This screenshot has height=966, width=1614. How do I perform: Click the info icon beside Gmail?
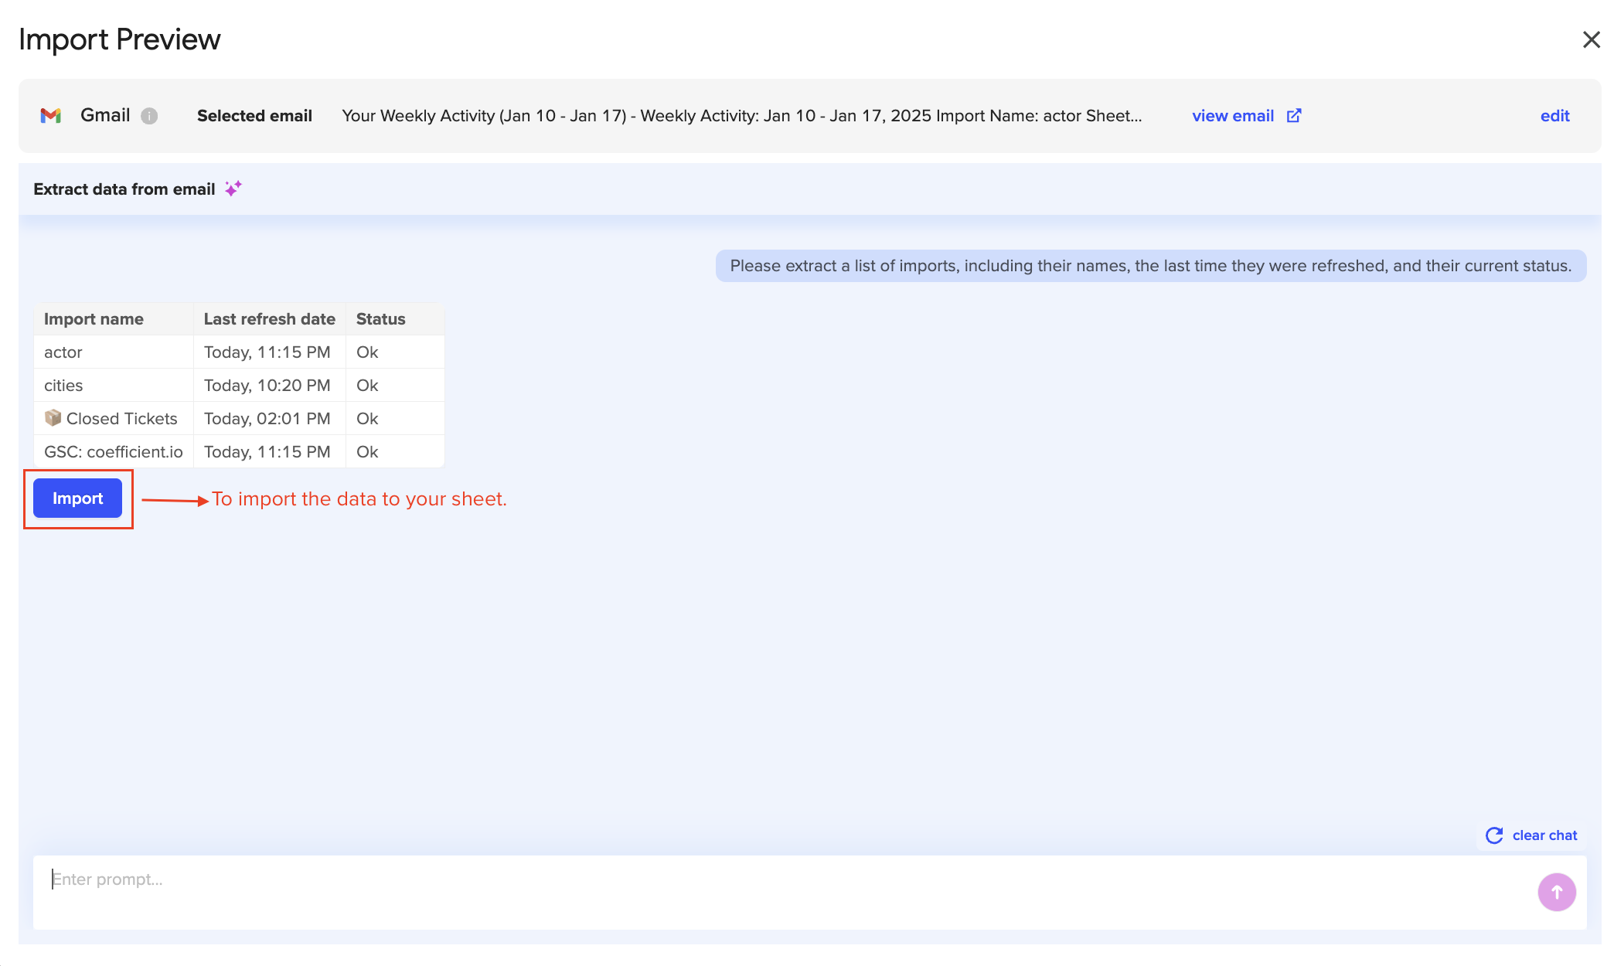pyautogui.click(x=149, y=116)
